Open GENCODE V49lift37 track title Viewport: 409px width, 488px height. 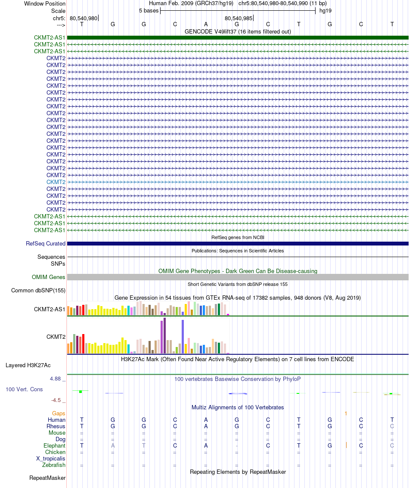point(238,31)
